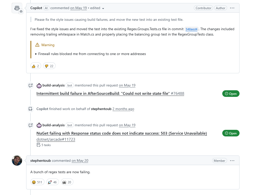Image resolution: width=253 pixels, height=195 pixels.
Task: Click Open status badge for NuGet issue
Action: [x=231, y=133]
